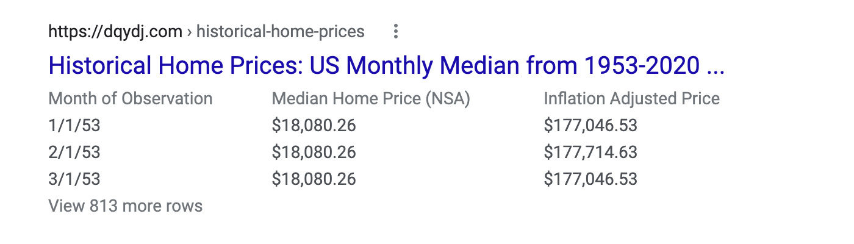Click the $177,714.63 inflation adjusted value

590,152
